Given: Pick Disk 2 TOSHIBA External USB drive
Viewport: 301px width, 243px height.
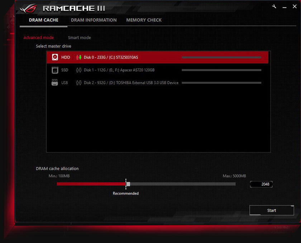Looking at the screenshot, I should tap(157, 83).
